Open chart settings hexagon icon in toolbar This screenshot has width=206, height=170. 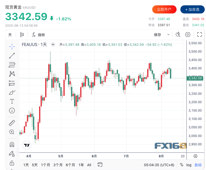tap(188, 35)
